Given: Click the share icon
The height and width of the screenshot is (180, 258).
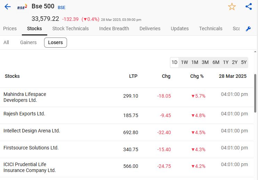Looking at the screenshot, I should (249, 7).
